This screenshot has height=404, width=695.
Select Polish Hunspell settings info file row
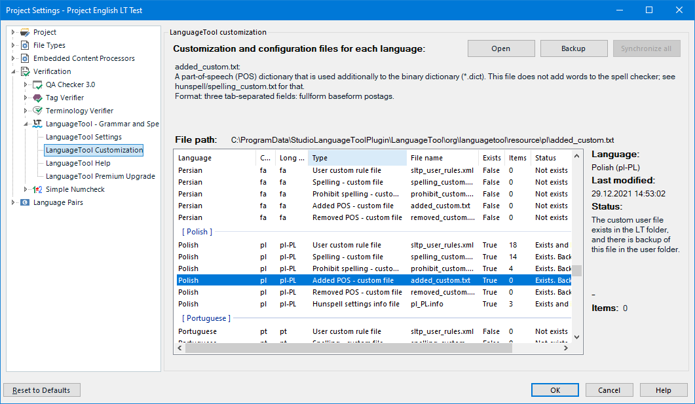coord(356,304)
